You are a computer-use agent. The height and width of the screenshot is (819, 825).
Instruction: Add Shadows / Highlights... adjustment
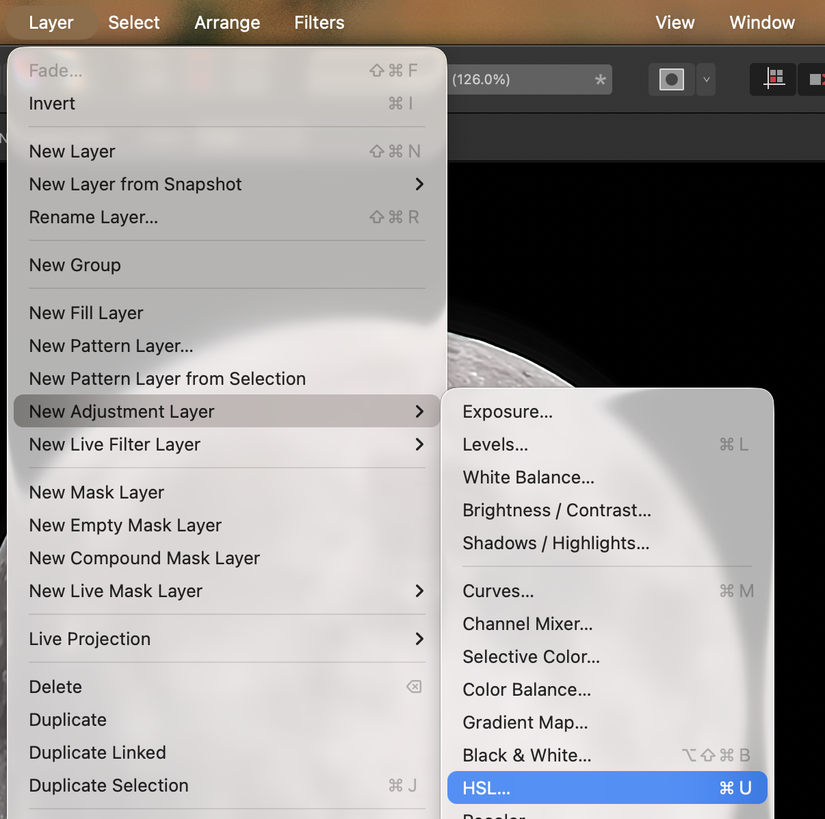click(607, 543)
